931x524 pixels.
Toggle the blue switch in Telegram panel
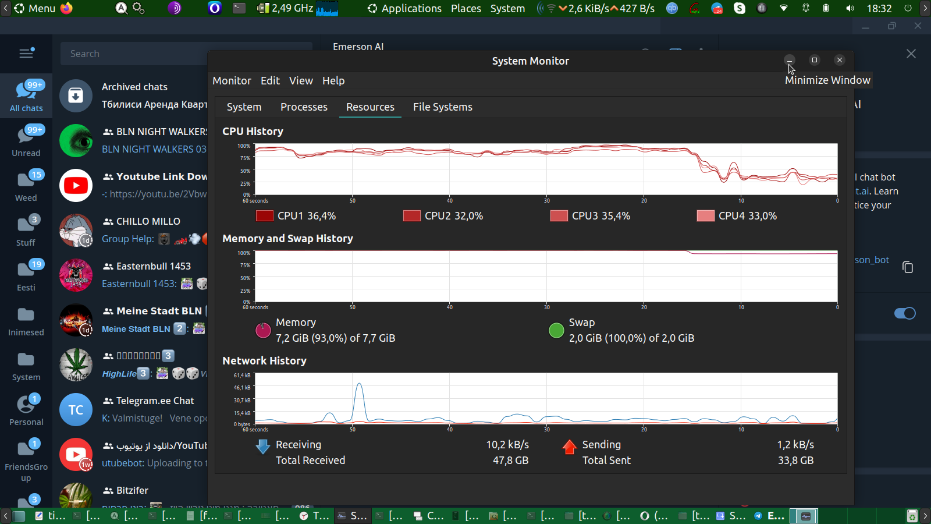pos(905,313)
